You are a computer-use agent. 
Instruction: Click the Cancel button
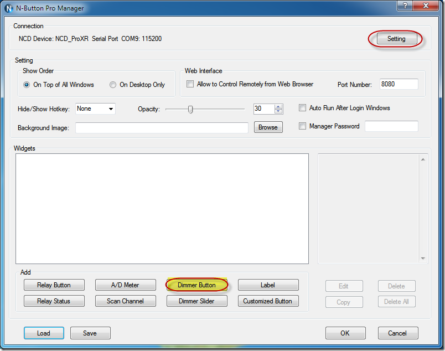click(397, 333)
